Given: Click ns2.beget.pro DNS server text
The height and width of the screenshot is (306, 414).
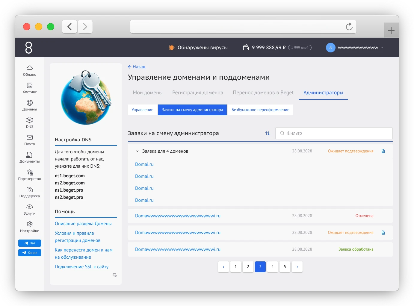Looking at the screenshot, I should pyautogui.click(x=69, y=197).
